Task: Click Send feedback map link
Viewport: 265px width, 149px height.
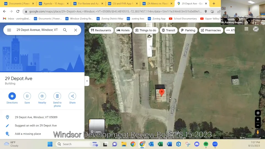Action: point(230,138)
